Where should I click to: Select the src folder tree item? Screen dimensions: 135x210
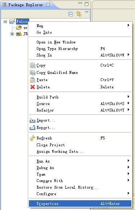click(x=22, y=28)
